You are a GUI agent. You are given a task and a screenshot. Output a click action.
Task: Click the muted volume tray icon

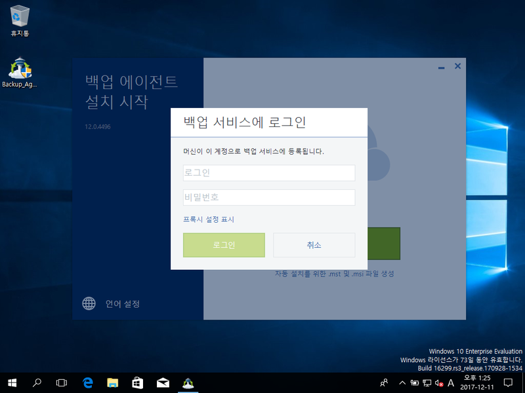tap(439, 383)
